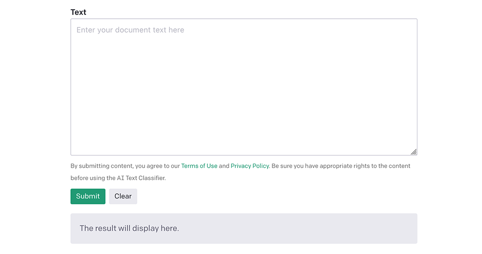Follow the green Privacy Policy hyperlink
This screenshot has height=254, width=482.
click(x=250, y=166)
